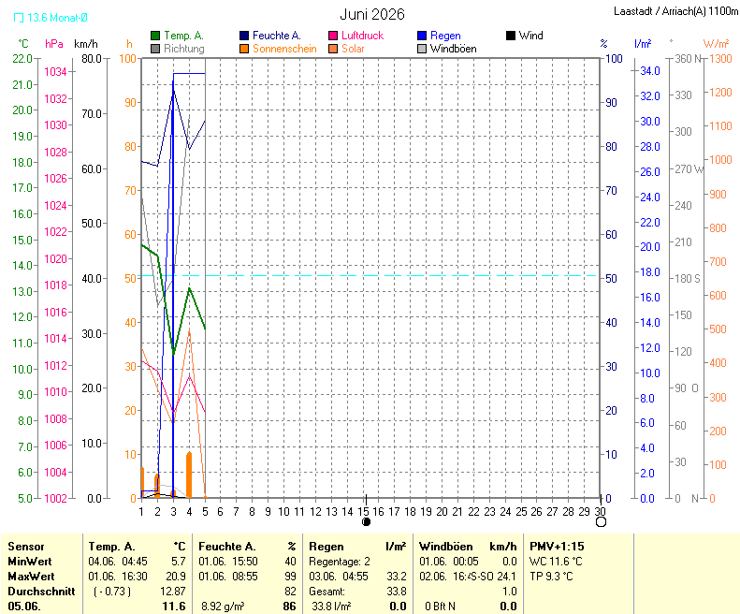Click the 'Durchschnitt' row label
The width and height of the screenshot is (740, 614).
(x=41, y=592)
